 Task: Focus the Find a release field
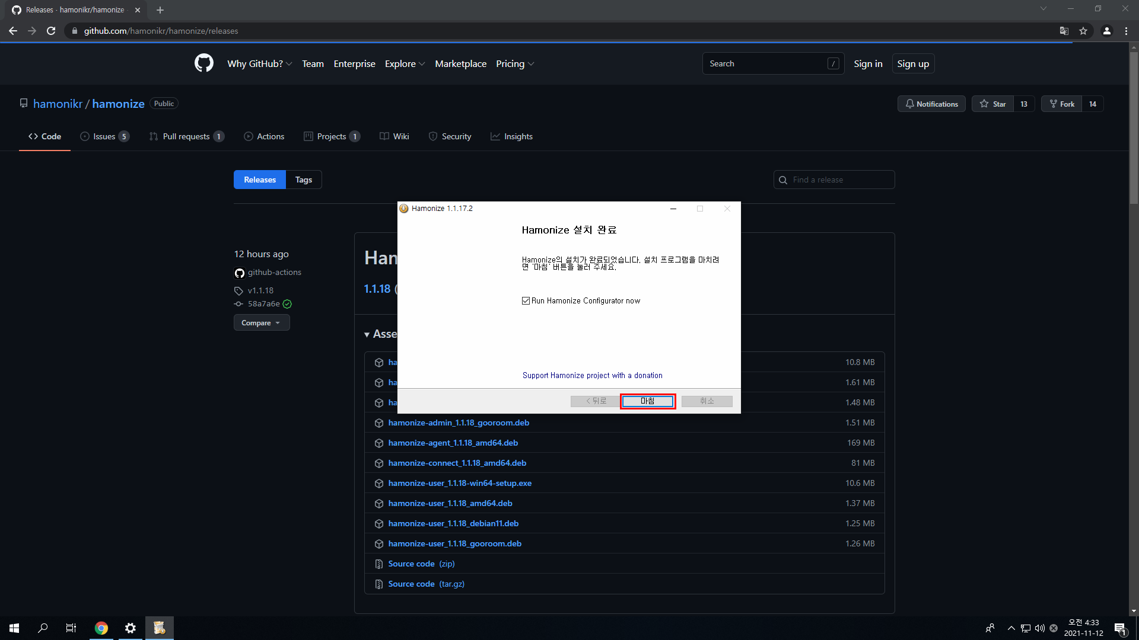click(834, 180)
